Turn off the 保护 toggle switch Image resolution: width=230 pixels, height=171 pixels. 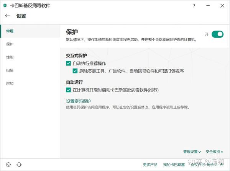point(217,34)
